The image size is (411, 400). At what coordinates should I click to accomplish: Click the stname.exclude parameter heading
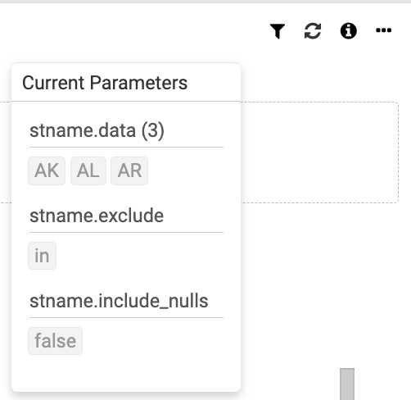pyautogui.click(x=97, y=216)
